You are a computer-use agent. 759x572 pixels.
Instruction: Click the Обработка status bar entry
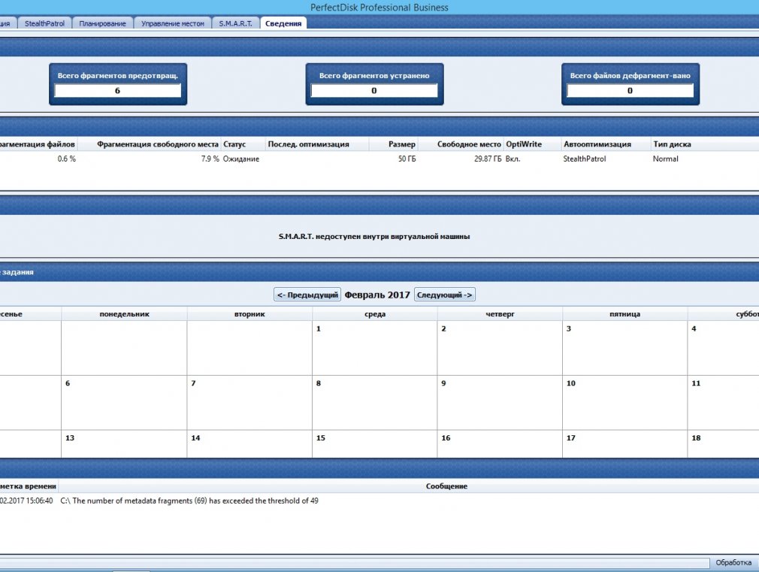733,562
